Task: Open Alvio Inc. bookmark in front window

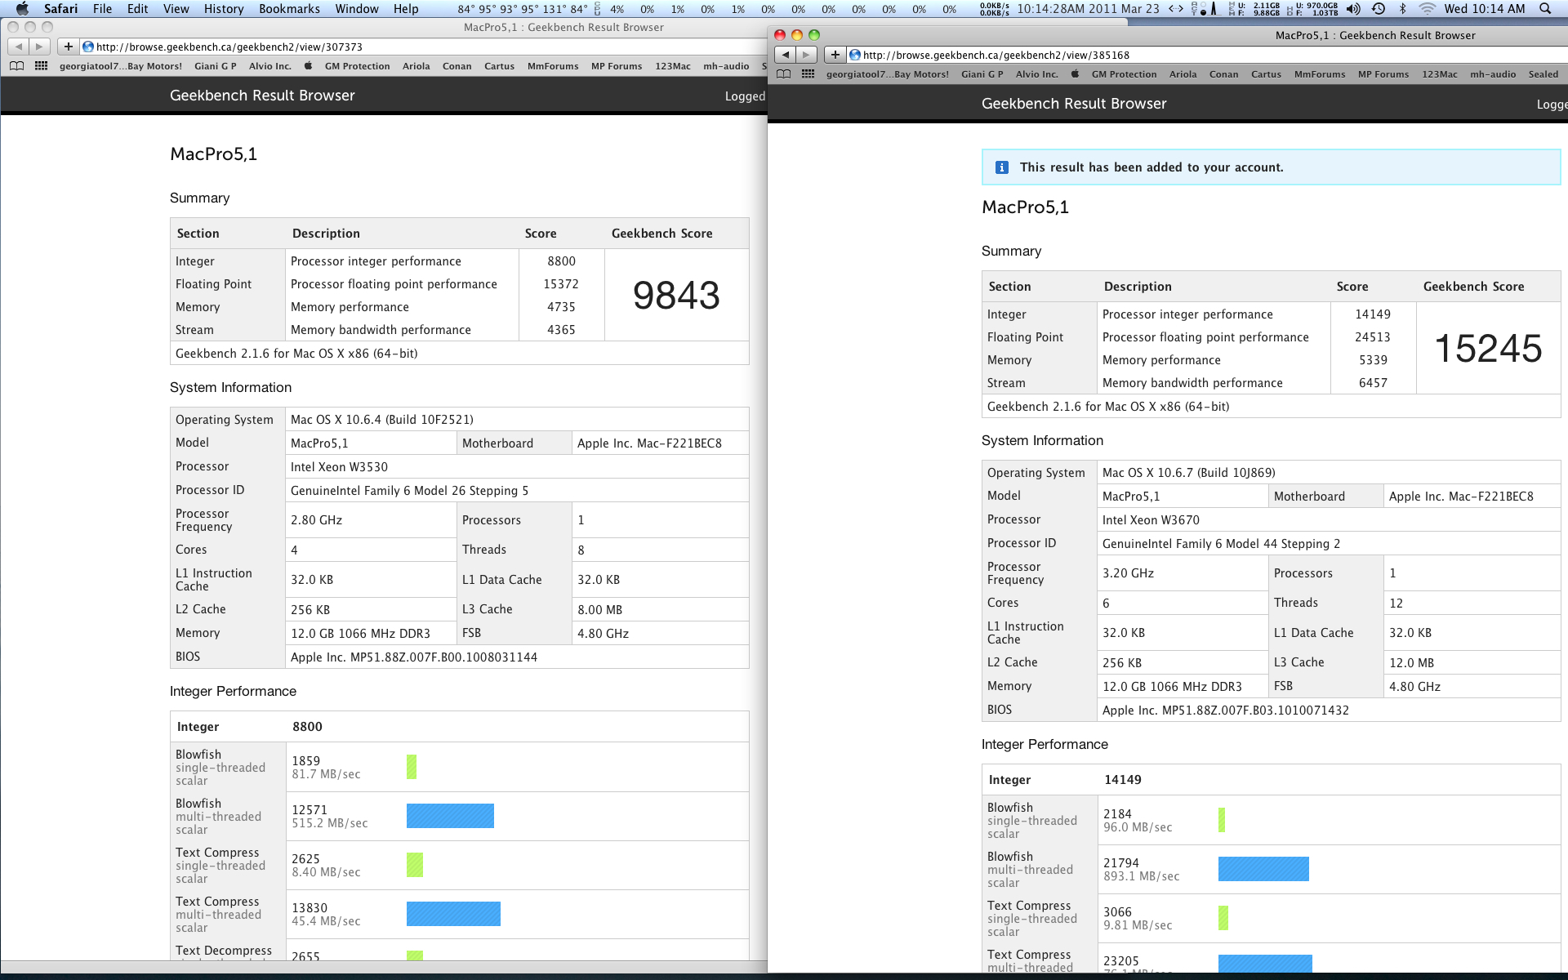Action: click(x=1036, y=74)
